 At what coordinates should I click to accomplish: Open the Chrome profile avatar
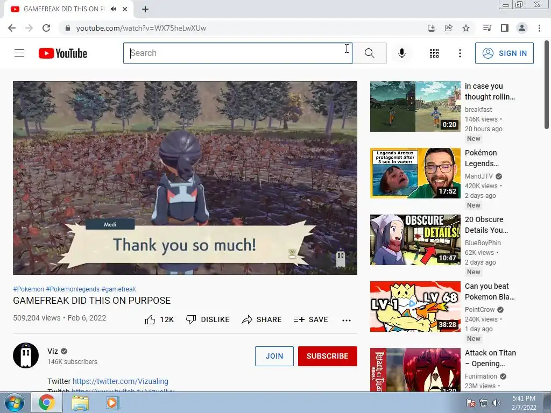coord(522,28)
